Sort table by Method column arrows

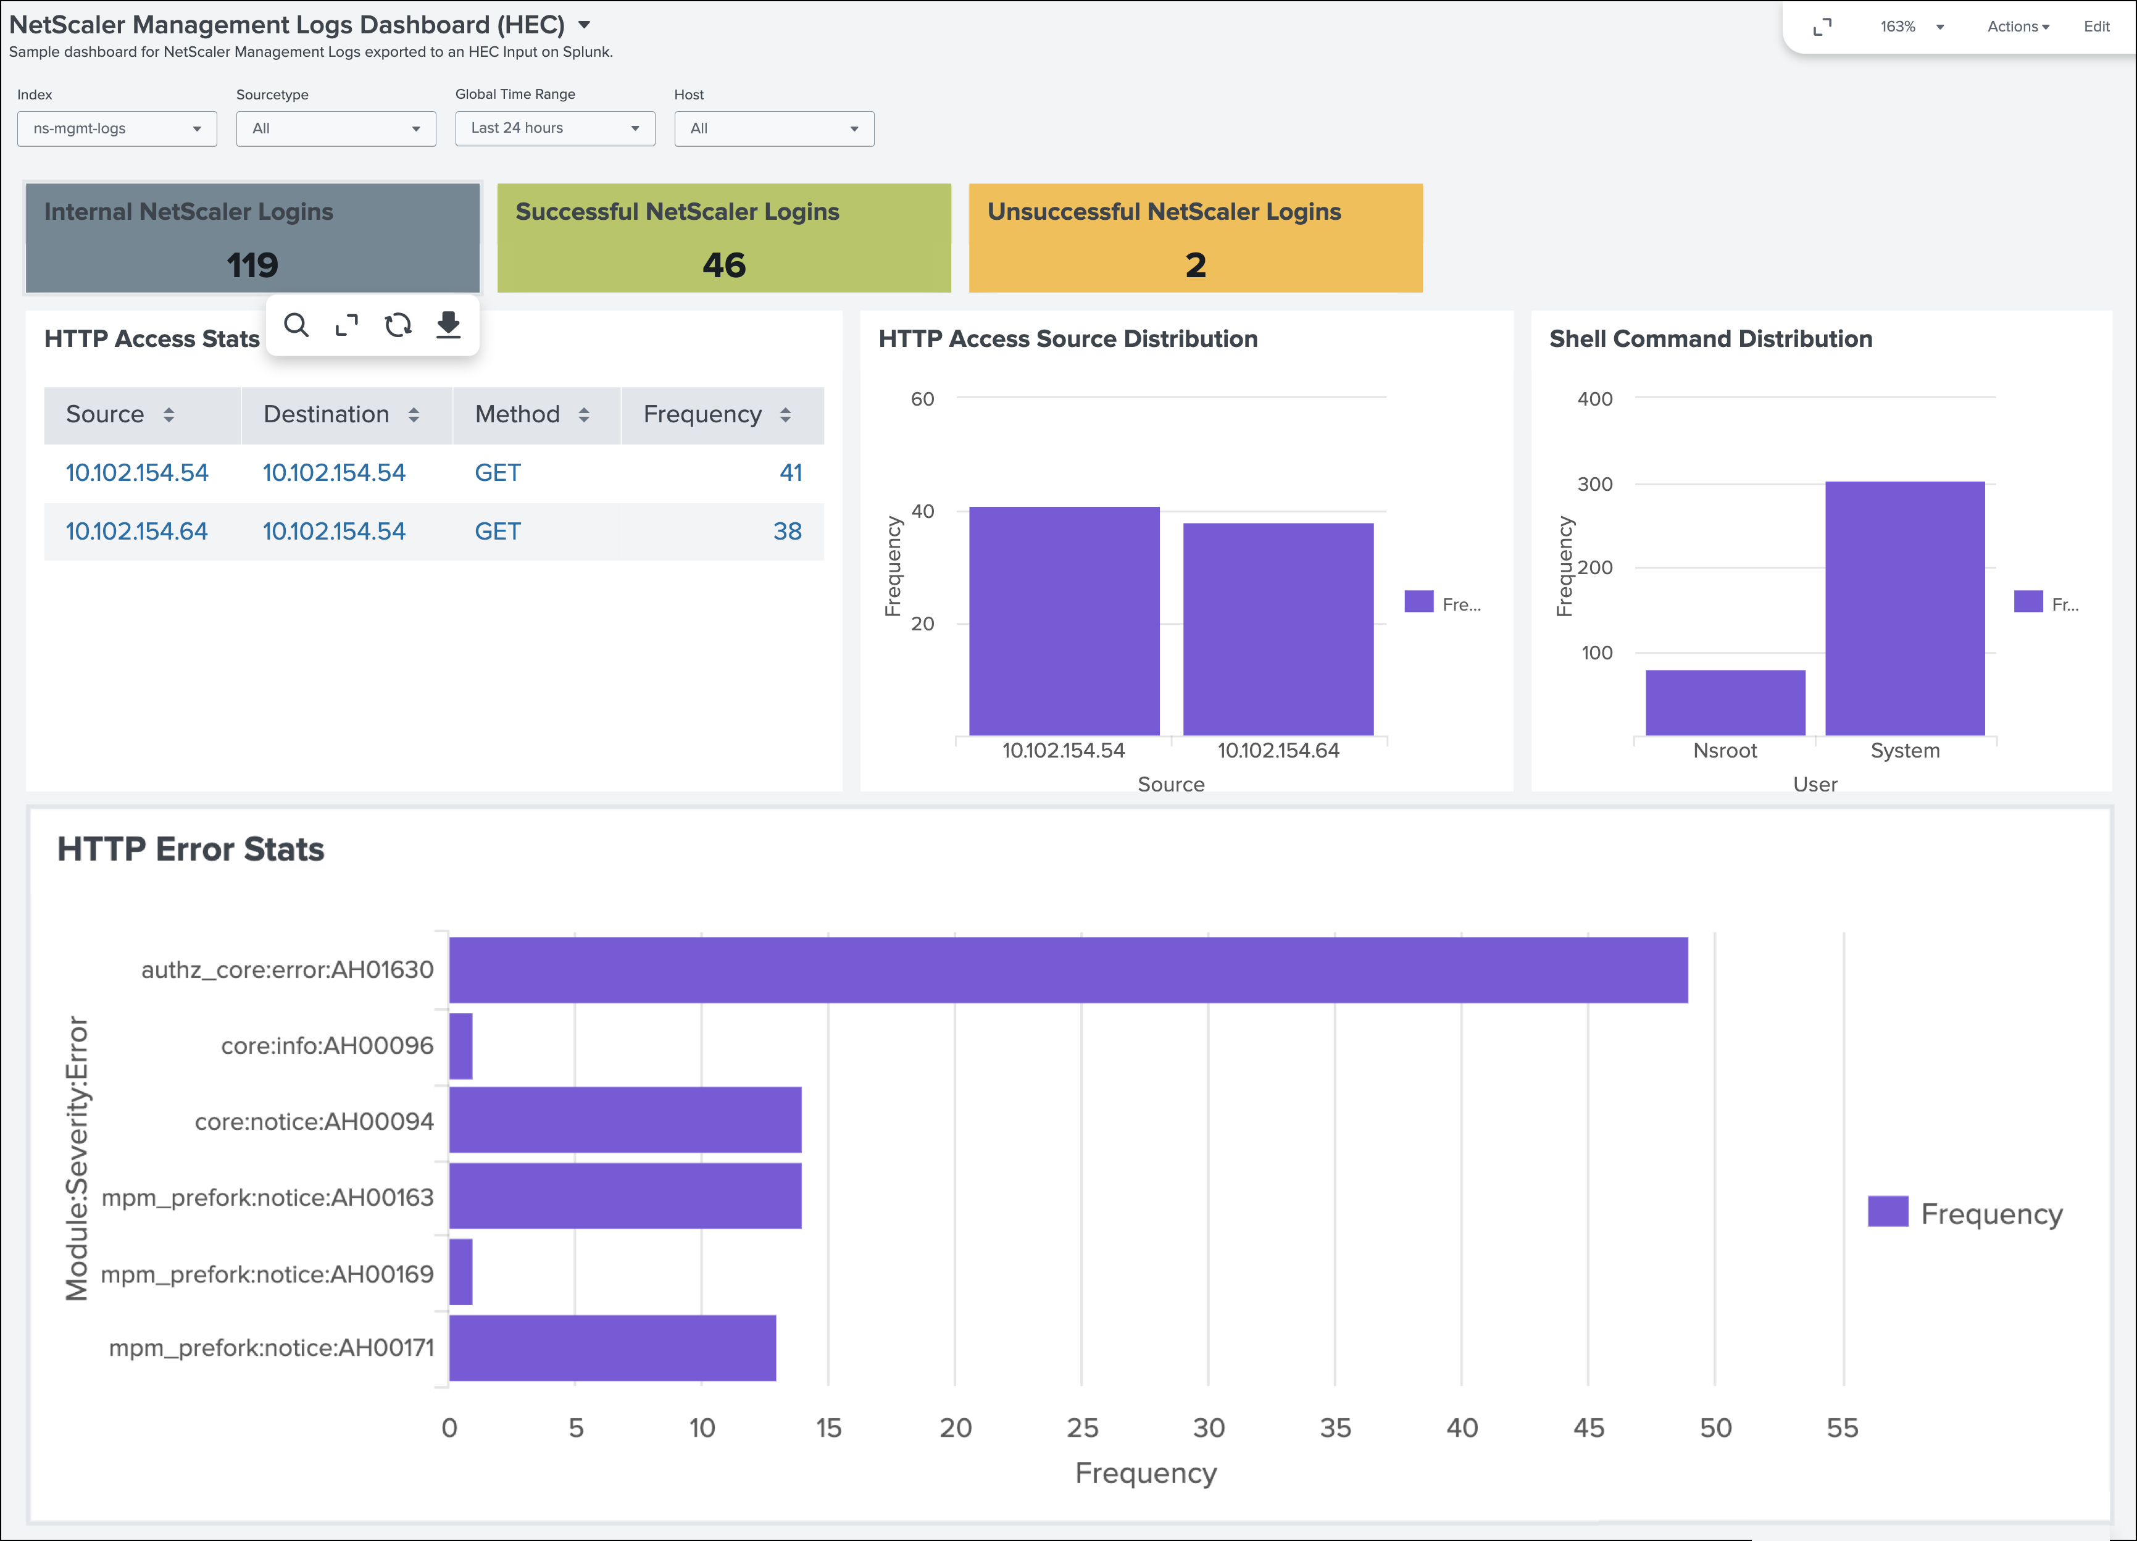click(584, 415)
